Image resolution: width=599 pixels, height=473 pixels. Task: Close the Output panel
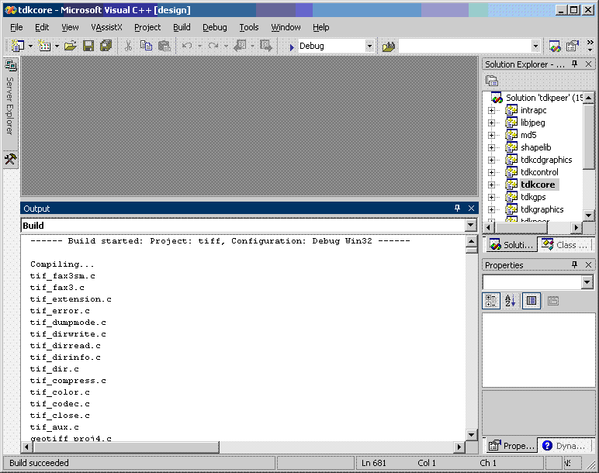tap(472, 208)
